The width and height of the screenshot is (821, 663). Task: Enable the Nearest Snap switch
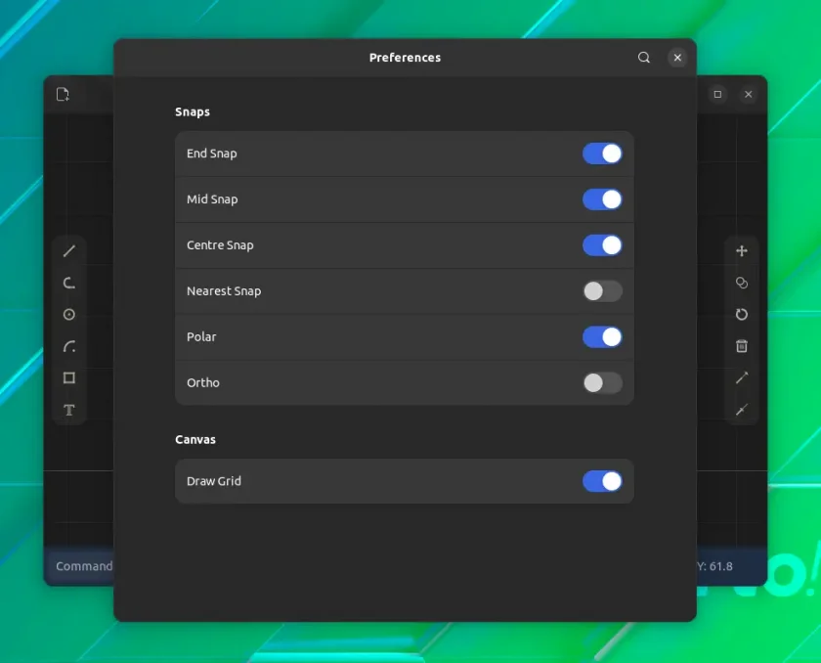[602, 291]
